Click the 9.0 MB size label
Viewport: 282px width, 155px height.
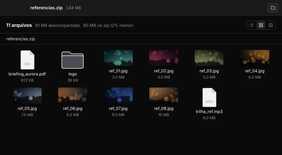pos(118,115)
